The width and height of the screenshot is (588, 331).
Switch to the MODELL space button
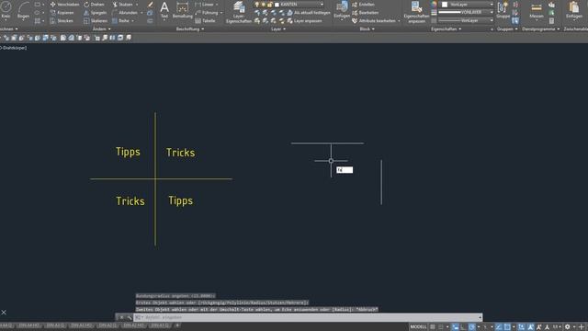pyautogui.click(x=418, y=327)
